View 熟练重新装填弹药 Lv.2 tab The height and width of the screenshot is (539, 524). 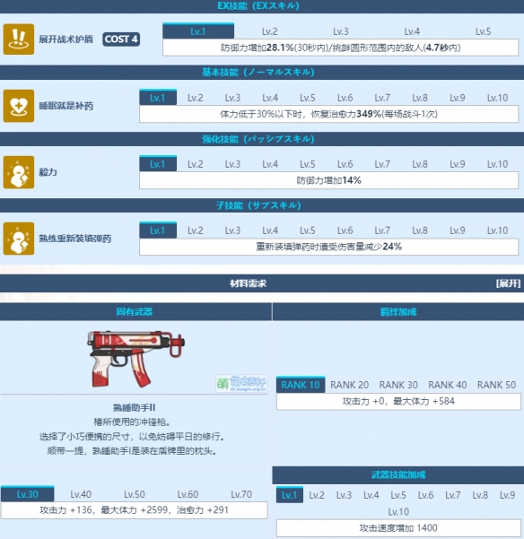[196, 230]
